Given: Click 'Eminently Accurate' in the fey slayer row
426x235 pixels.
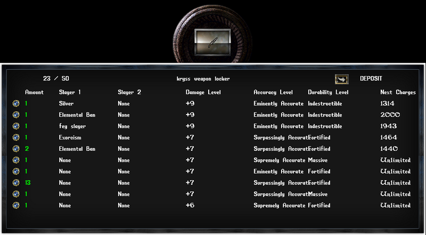Looking at the screenshot, I should pos(278,126).
